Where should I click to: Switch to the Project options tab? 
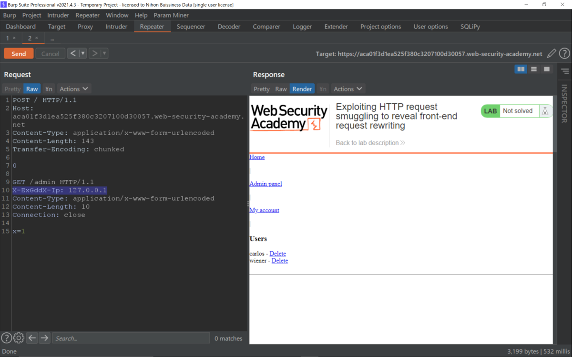381,27
